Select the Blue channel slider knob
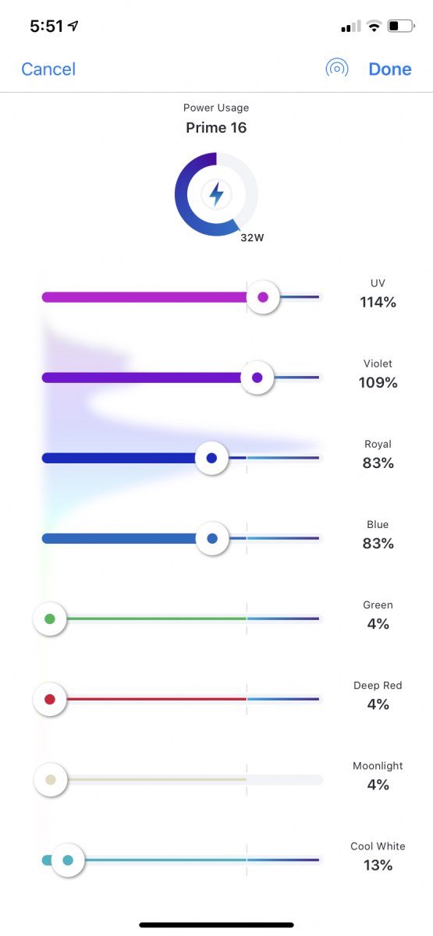 coord(212,538)
